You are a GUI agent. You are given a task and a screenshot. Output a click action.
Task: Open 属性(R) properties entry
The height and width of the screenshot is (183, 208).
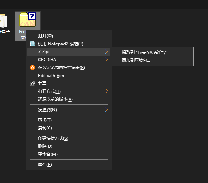45,165
